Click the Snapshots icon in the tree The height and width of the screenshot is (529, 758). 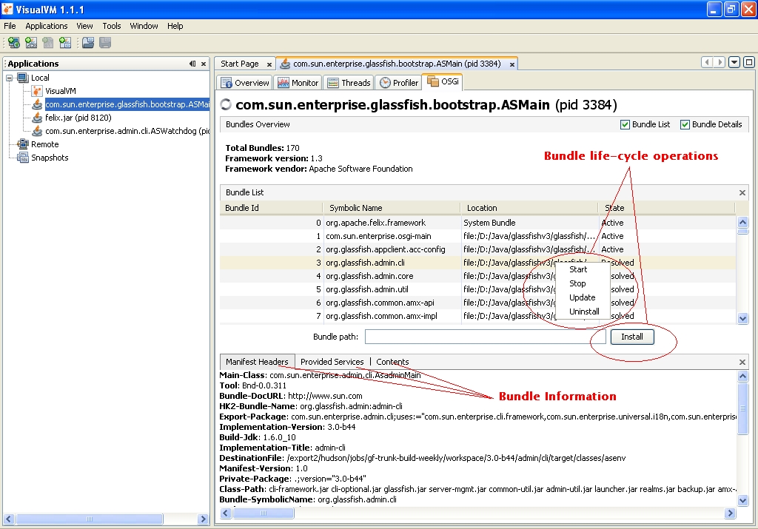(x=23, y=158)
